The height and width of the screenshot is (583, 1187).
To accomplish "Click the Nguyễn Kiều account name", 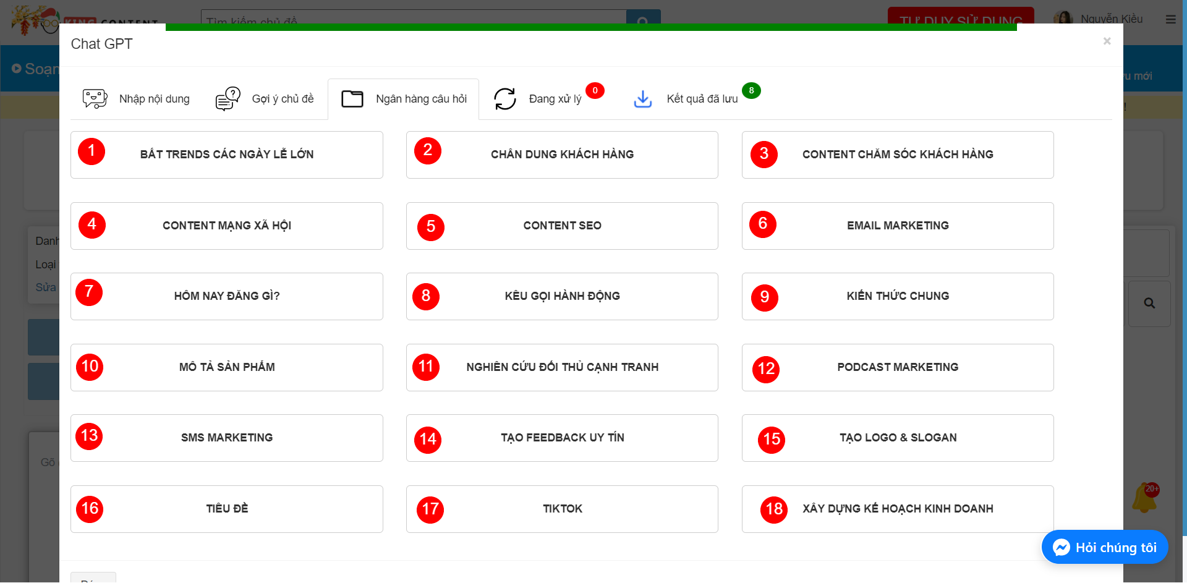I will point(1112,19).
